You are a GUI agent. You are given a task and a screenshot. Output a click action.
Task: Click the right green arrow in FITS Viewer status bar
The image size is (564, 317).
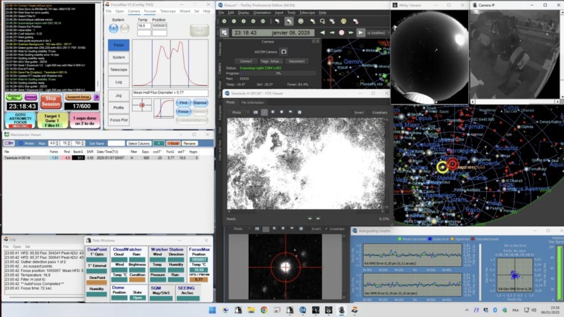318,218
